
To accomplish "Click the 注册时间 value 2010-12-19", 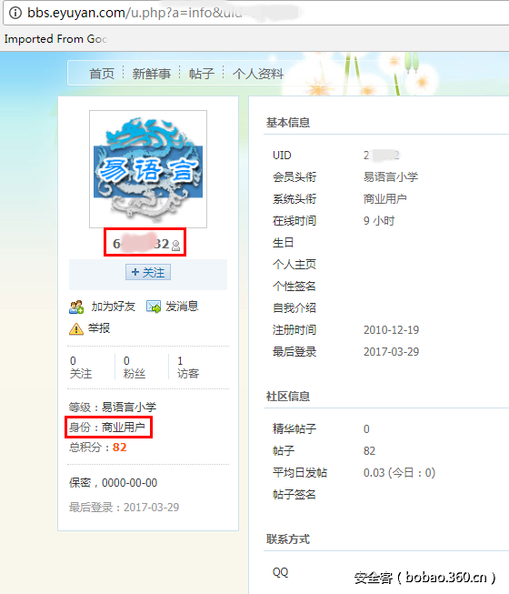I will (x=392, y=330).
